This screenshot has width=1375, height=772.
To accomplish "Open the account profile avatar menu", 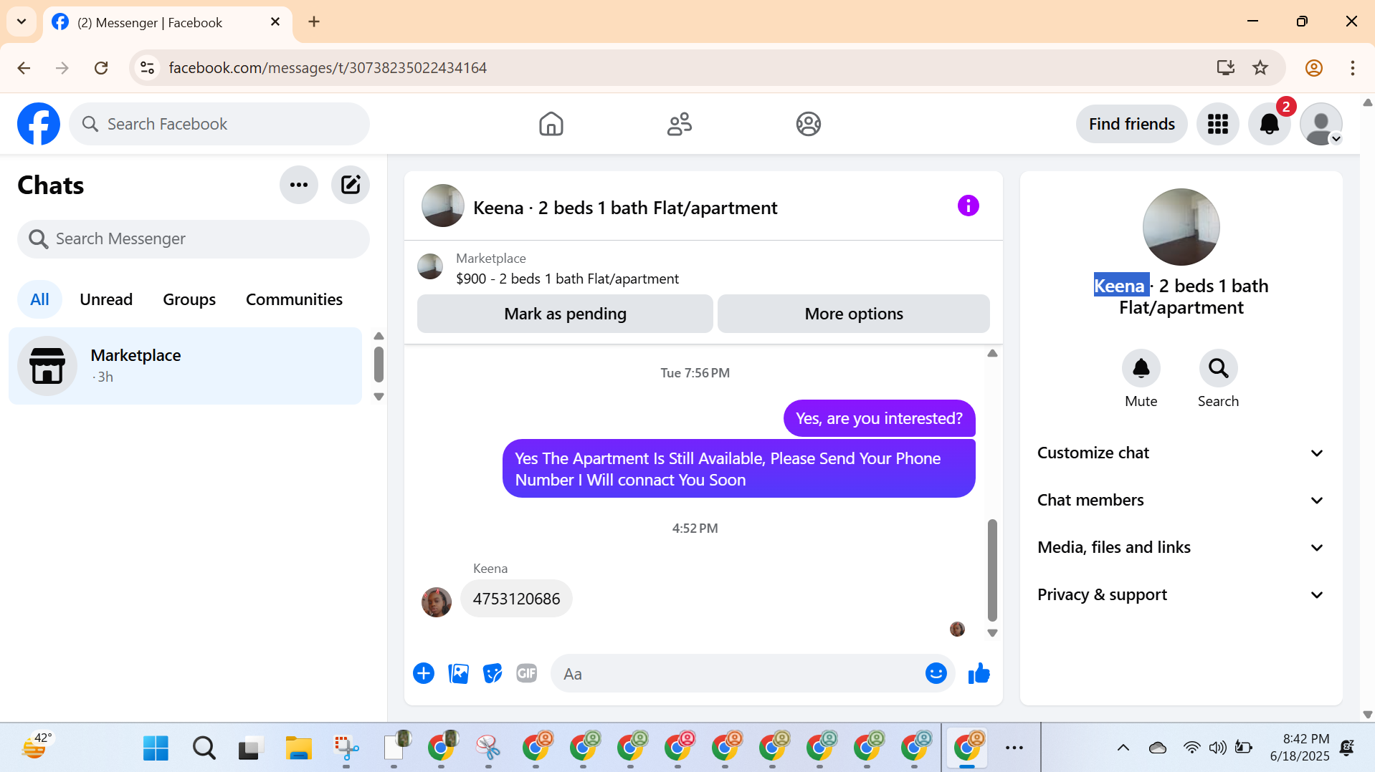I will 1321,124.
